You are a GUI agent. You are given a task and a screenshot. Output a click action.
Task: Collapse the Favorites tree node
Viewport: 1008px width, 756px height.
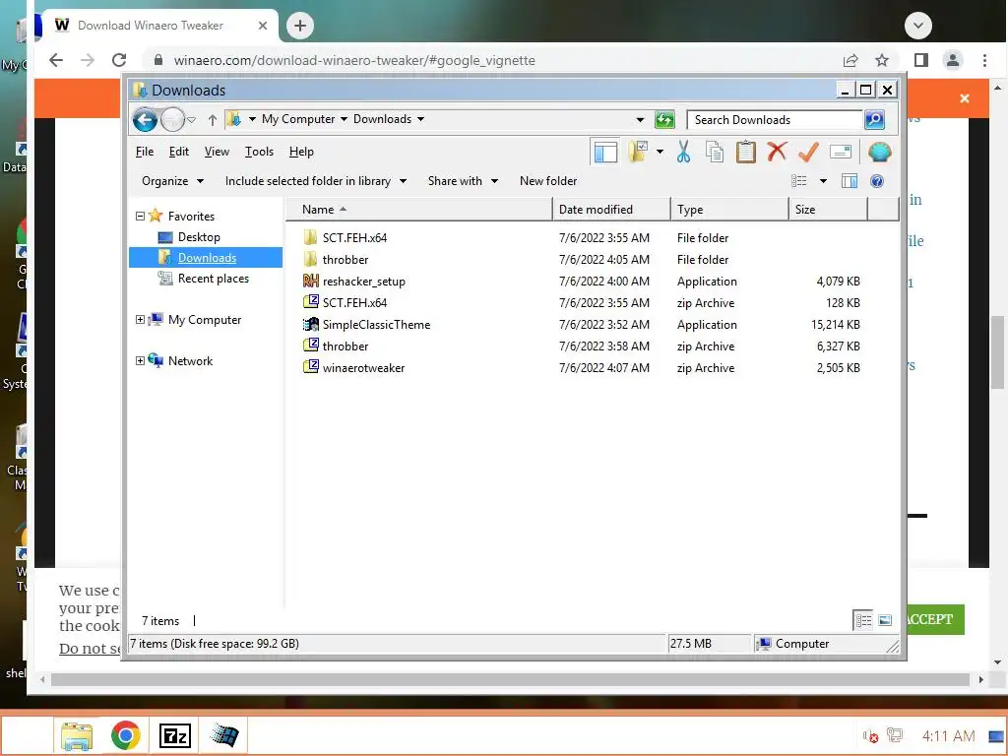coord(140,216)
